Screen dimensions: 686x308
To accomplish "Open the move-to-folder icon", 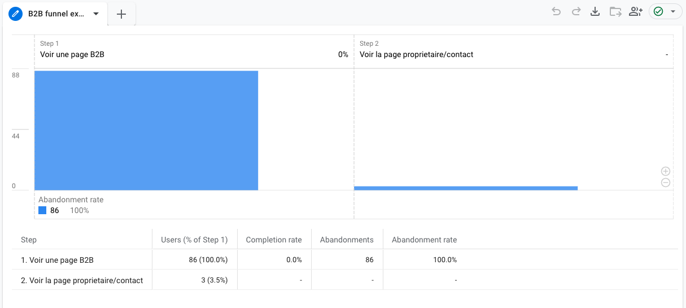I will 615,12.
